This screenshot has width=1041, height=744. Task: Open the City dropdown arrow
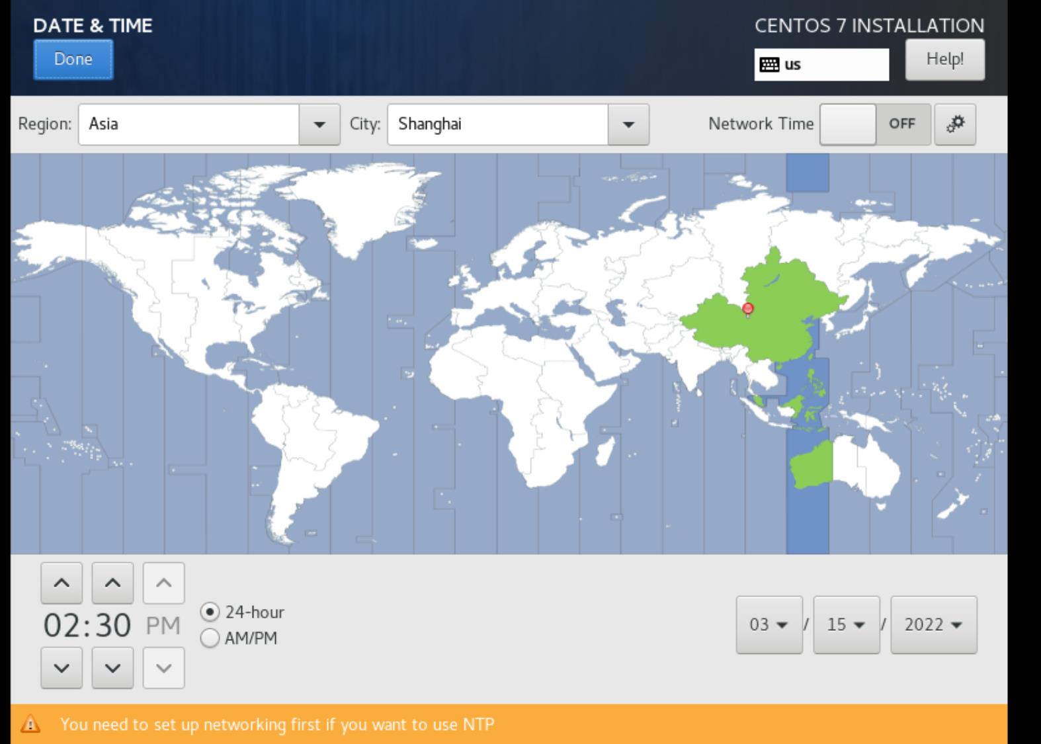[628, 124]
